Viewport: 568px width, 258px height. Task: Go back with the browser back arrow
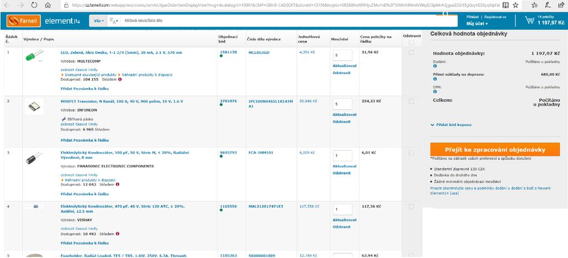click(7, 6)
